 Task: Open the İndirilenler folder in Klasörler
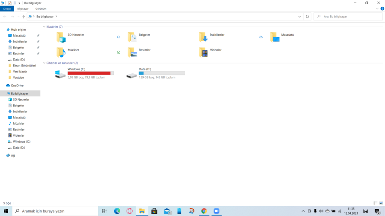pyautogui.click(x=203, y=37)
